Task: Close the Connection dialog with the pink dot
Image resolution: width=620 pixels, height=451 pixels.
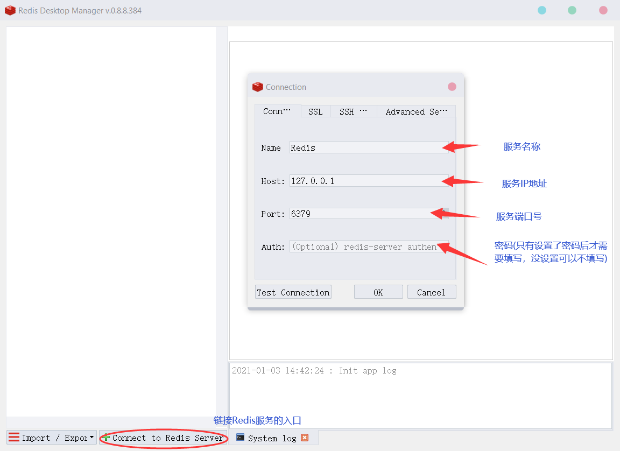Action: pos(452,87)
